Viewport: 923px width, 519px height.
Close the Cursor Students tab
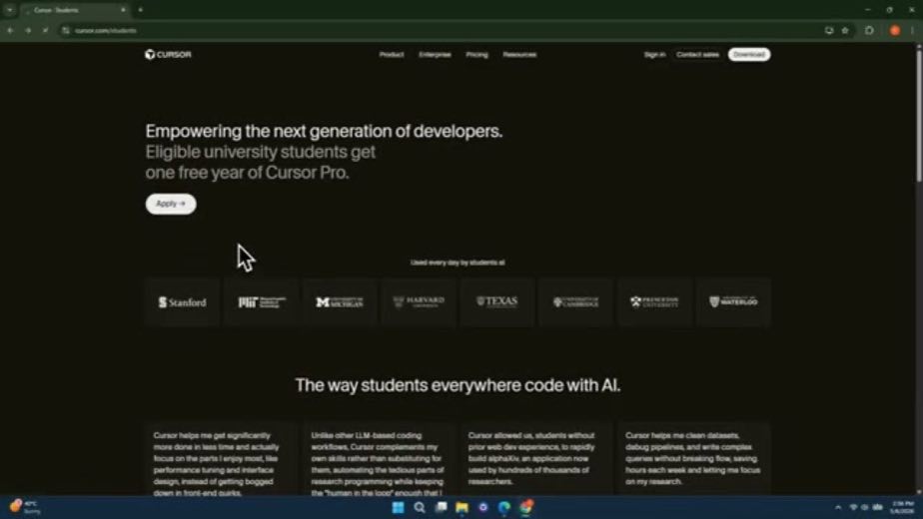[x=123, y=10]
